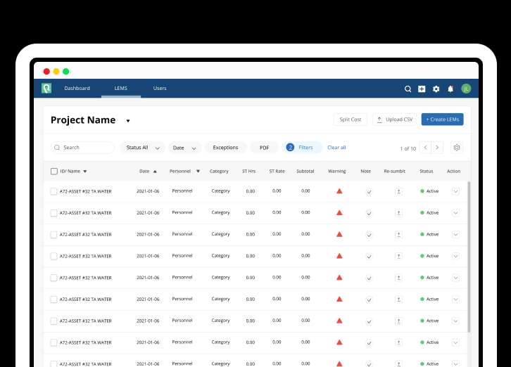This screenshot has width=511, height=367.
Task: Go to the Users tab
Action: point(160,89)
